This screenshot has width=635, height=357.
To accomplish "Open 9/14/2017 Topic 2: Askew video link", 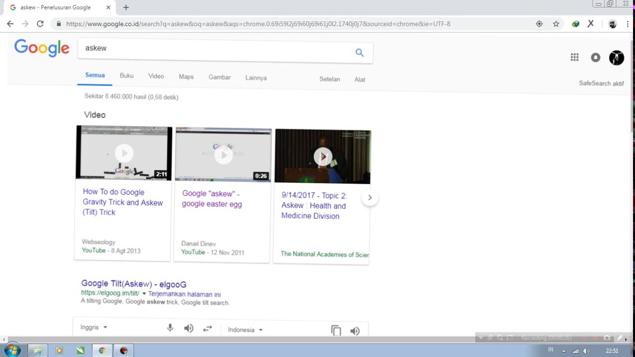I will click(314, 206).
